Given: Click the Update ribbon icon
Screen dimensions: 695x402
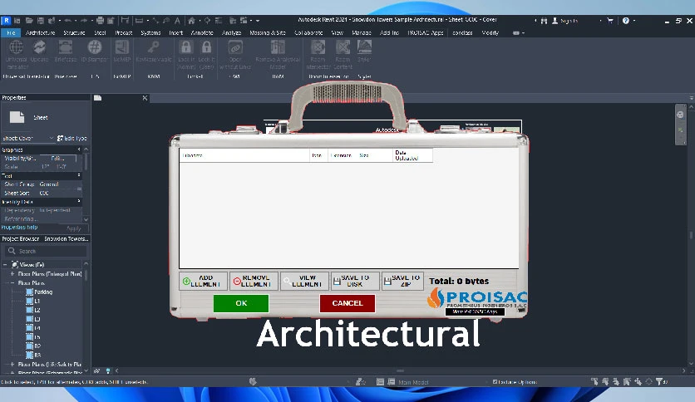Looking at the screenshot, I should [x=39, y=47].
